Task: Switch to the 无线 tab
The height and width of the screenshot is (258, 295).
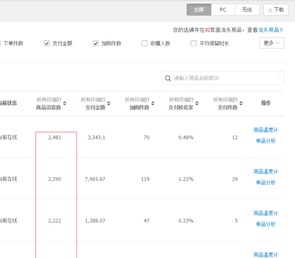Action: pyautogui.click(x=247, y=10)
